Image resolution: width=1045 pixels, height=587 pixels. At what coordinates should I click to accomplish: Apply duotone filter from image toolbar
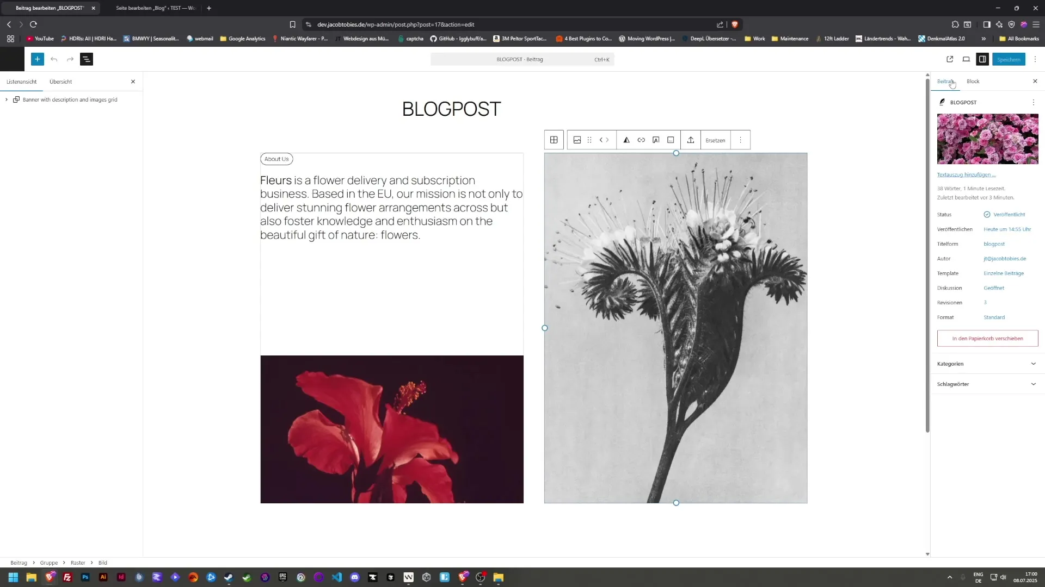click(626, 140)
